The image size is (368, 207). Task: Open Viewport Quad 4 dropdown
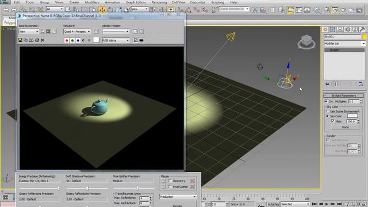coord(77,31)
